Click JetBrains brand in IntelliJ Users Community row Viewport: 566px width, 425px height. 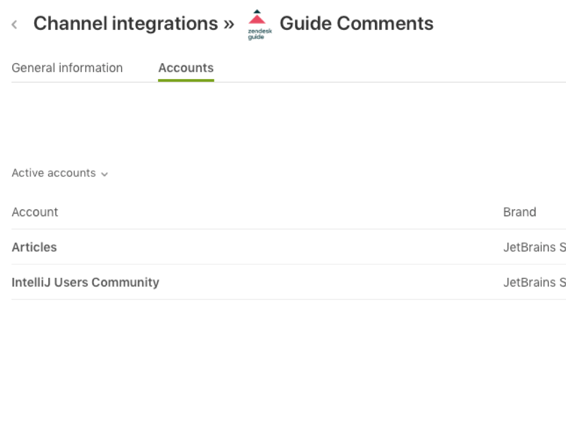tap(533, 282)
